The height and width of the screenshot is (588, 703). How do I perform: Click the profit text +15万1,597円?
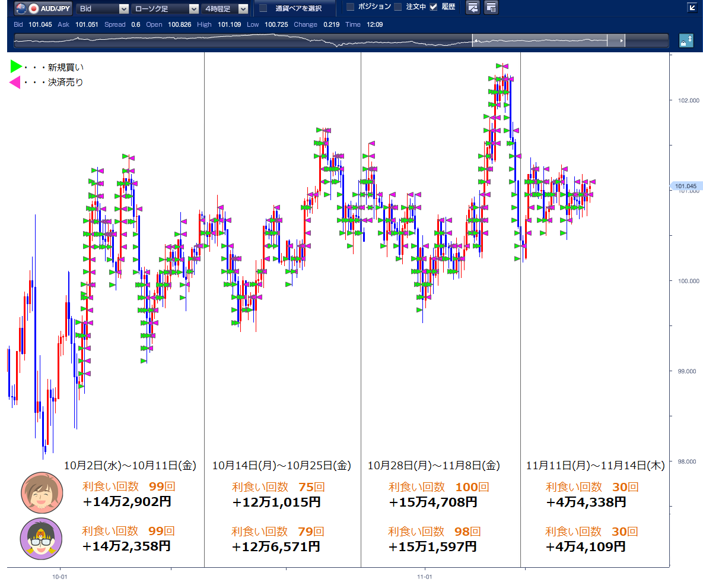432,546
